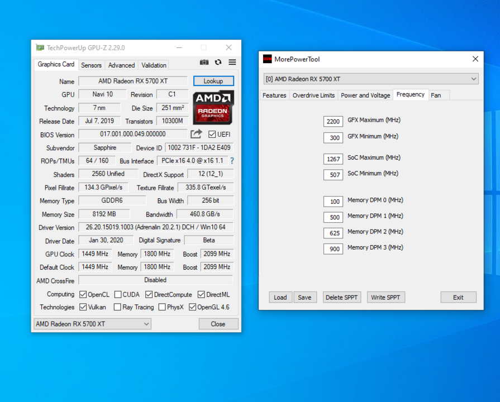
Task: Click the BIOS export share icon
Action: 196,134
